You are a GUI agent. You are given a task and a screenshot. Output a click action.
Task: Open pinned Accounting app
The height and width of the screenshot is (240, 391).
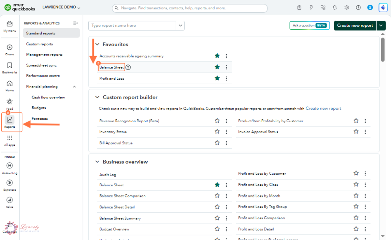pyautogui.click(x=9, y=168)
